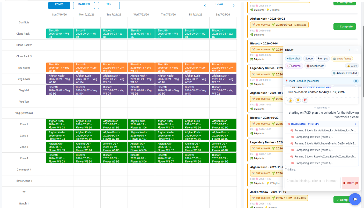Switch to the Zones view tab
This screenshot has width=364, height=208.
pyautogui.click(x=59, y=4)
